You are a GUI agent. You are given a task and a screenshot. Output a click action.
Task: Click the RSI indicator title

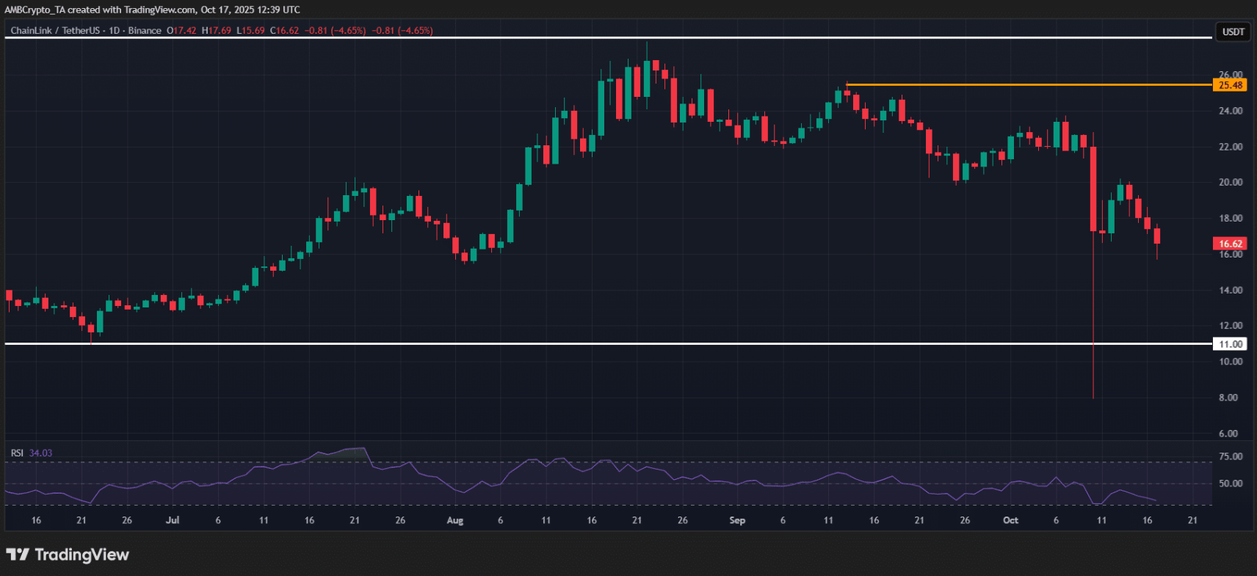pyautogui.click(x=17, y=453)
